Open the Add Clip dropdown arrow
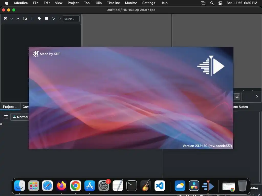 click(12, 19)
